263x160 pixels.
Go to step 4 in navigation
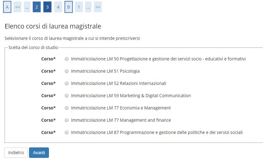(x=58, y=7)
